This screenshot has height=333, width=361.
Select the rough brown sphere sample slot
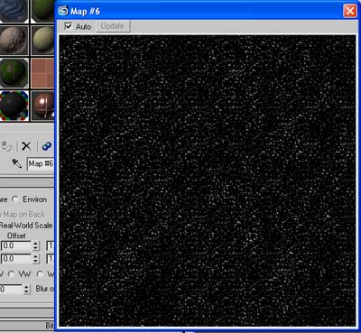pyautogui.click(x=14, y=41)
